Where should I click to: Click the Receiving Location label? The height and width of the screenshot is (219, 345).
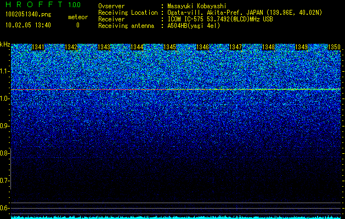pyautogui.click(x=128, y=13)
